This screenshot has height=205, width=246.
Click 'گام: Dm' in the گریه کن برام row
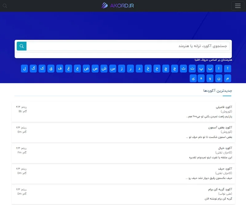pos(22,194)
